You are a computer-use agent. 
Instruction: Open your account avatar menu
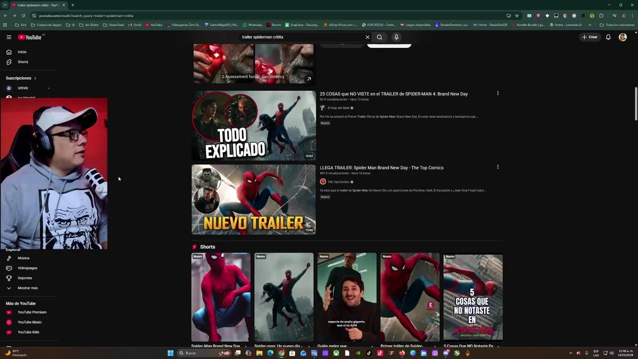623,37
